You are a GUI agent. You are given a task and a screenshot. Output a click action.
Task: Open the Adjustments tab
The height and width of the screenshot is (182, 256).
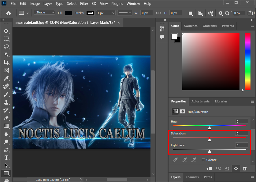coord(200,101)
